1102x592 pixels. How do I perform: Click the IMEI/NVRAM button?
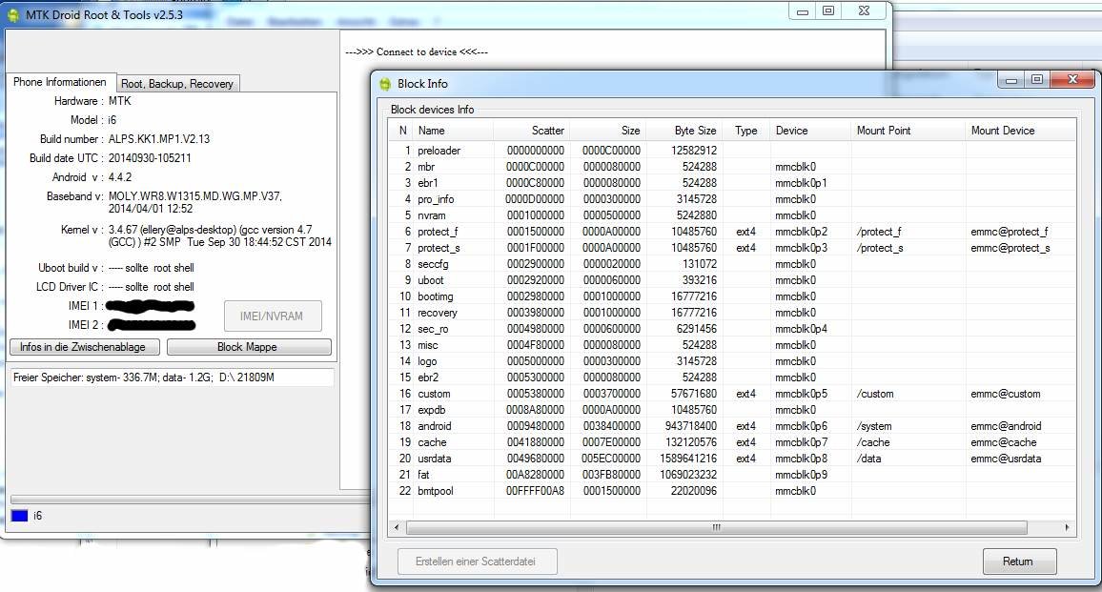pyautogui.click(x=273, y=316)
